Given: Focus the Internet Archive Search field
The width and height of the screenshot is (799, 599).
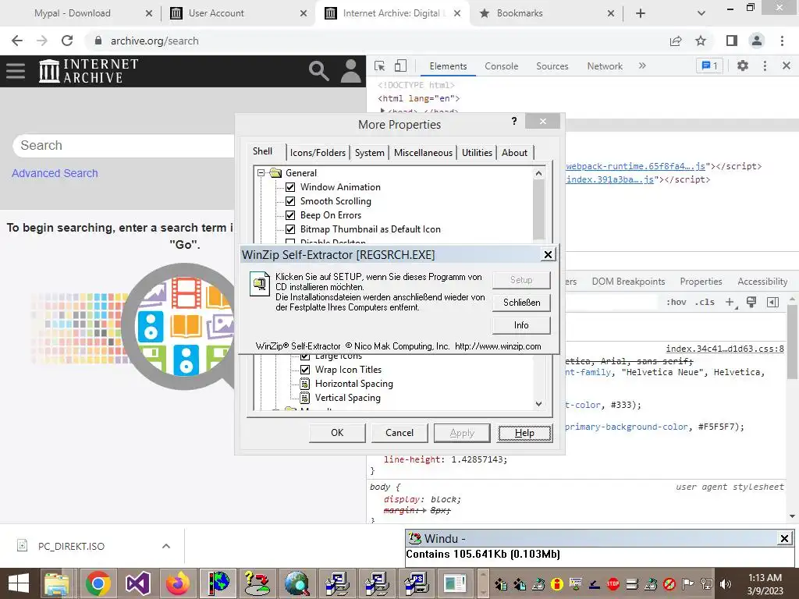Looking at the screenshot, I should (x=125, y=146).
